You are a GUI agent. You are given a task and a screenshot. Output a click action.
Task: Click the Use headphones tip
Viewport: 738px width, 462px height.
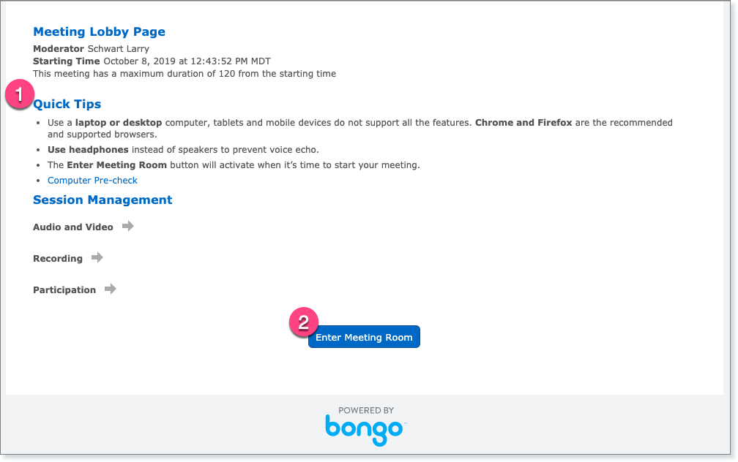coord(183,150)
